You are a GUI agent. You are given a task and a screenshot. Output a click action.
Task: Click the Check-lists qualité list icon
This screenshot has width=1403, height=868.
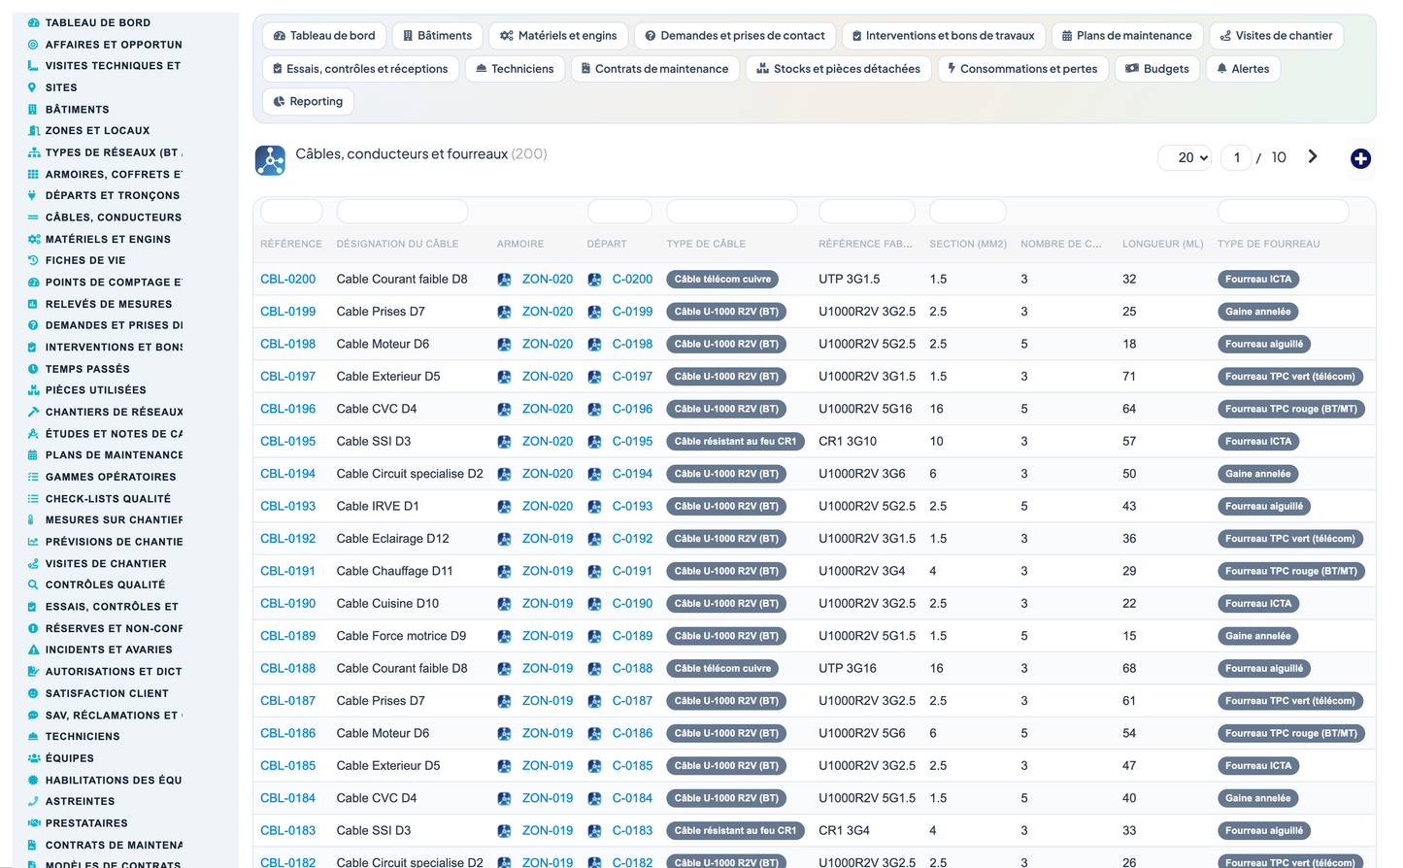coord(33,498)
